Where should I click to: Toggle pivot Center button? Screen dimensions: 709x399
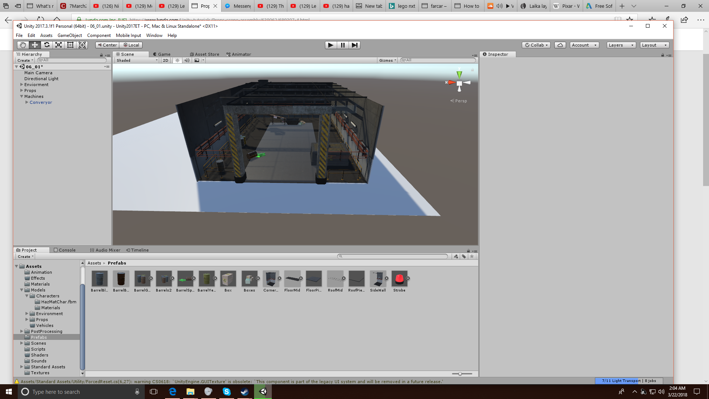(107, 45)
